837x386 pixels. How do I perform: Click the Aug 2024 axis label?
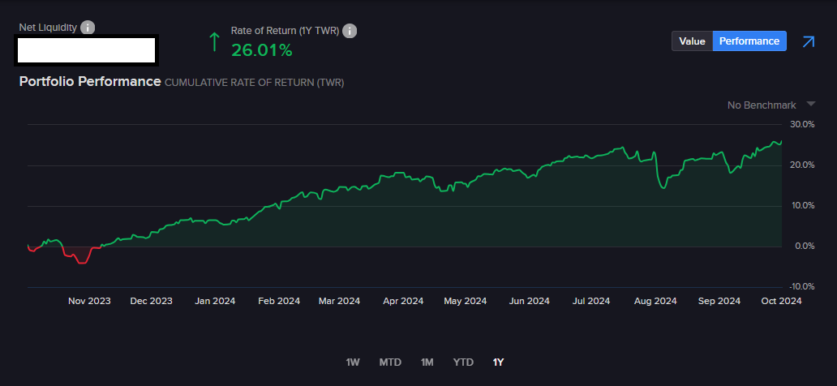[x=655, y=301]
